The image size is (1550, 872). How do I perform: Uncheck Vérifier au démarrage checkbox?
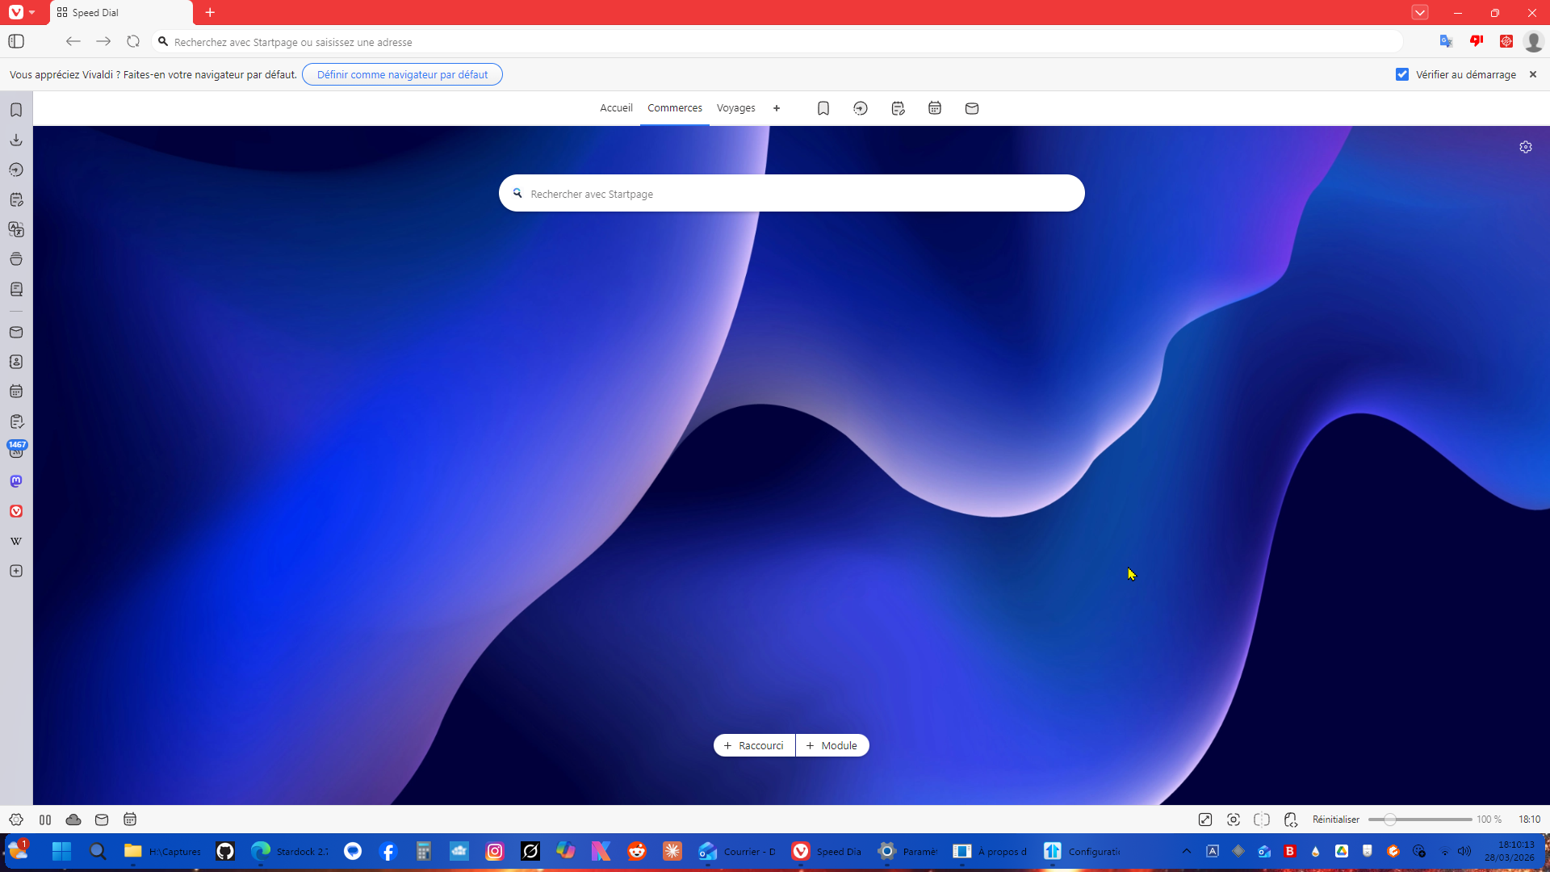1402,74
